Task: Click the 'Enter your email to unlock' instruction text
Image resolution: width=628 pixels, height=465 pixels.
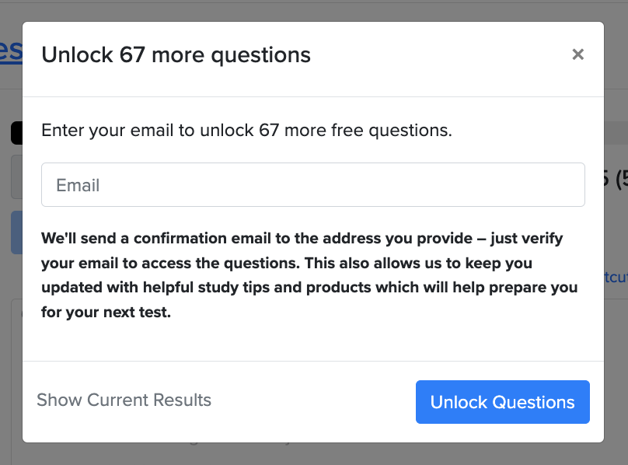Action: click(x=246, y=131)
